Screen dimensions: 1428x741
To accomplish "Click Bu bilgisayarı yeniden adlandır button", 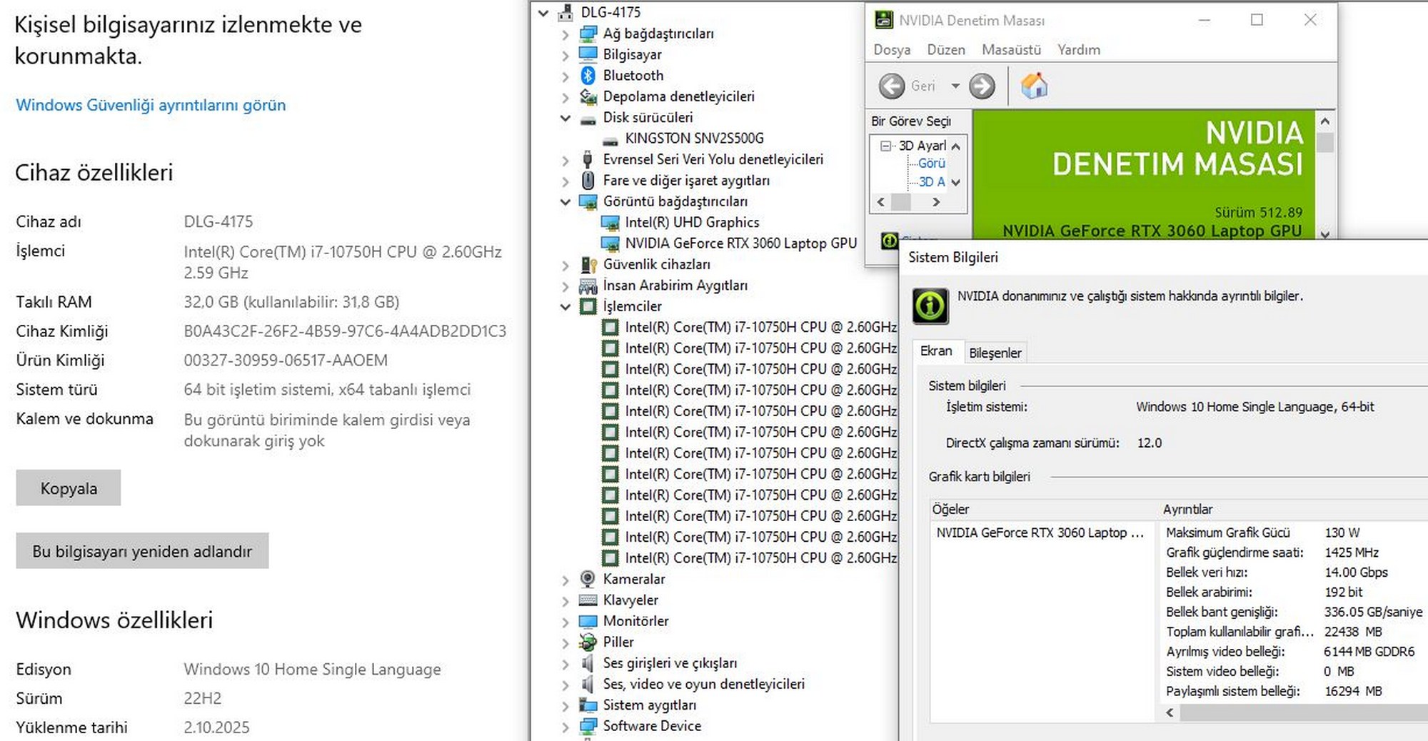I will click(x=142, y=551).
